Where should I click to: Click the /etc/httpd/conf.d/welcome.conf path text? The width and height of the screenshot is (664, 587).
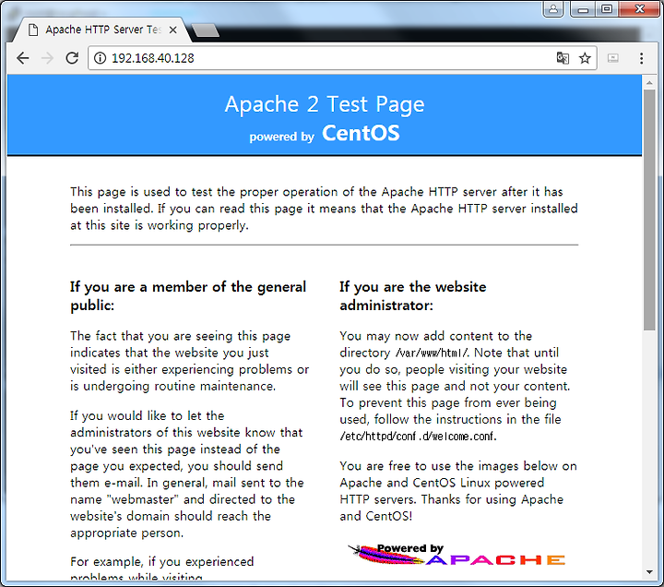point(418,437)
